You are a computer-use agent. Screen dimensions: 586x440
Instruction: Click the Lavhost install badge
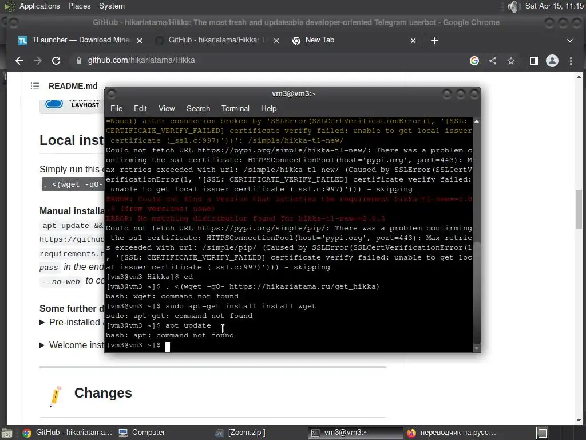tap(72, 105)
